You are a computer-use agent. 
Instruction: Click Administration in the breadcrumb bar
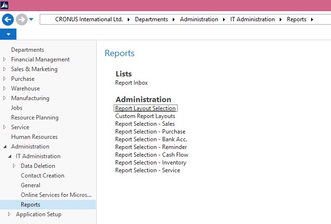(199, 19)
